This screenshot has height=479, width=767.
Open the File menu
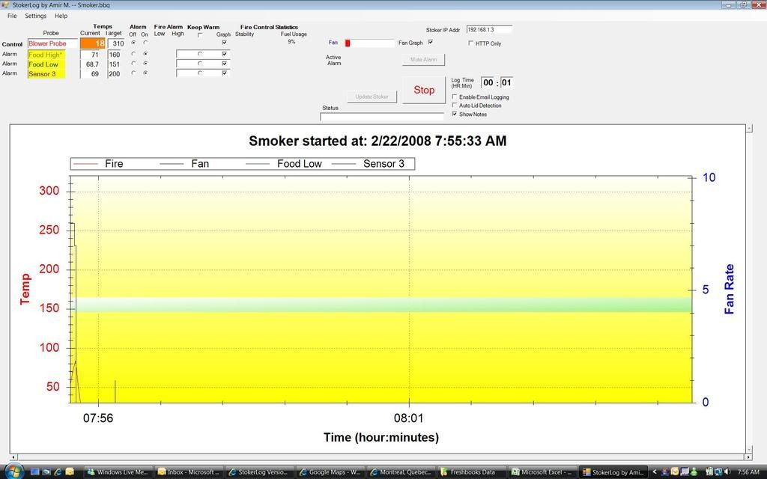tap(12, 16)
